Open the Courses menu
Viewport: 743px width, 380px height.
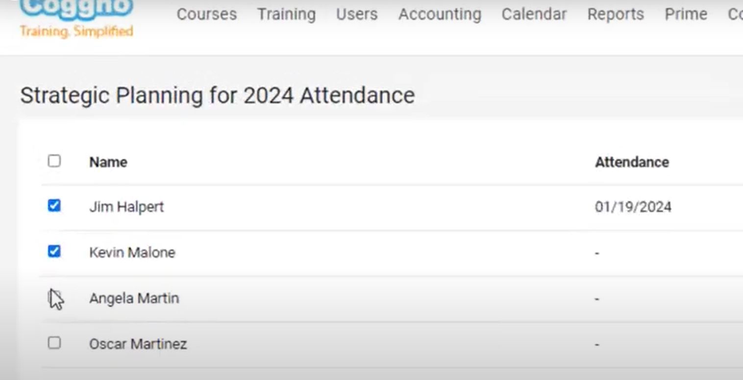pyautogui.click(x=206, y=14)
